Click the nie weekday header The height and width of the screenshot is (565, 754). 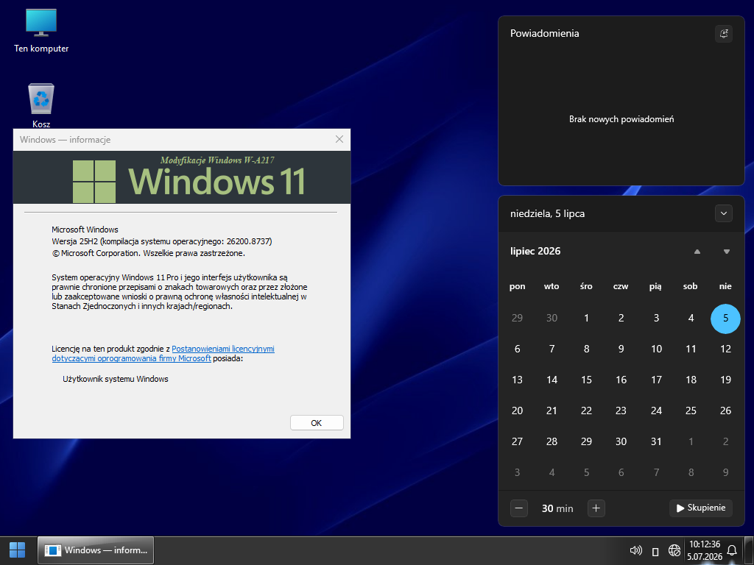[x=725, y=286]
